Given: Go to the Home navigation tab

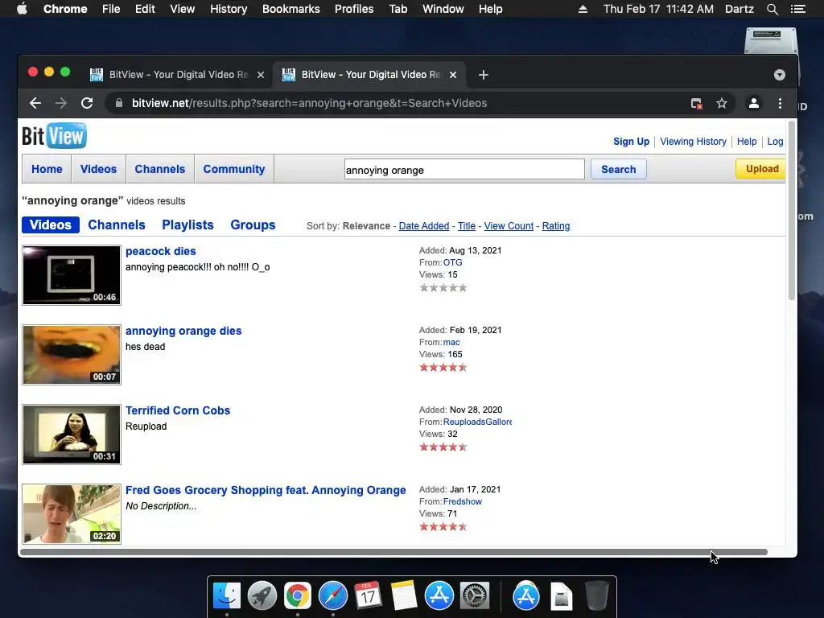Looking at the screenshot, I should pos(47,169).
